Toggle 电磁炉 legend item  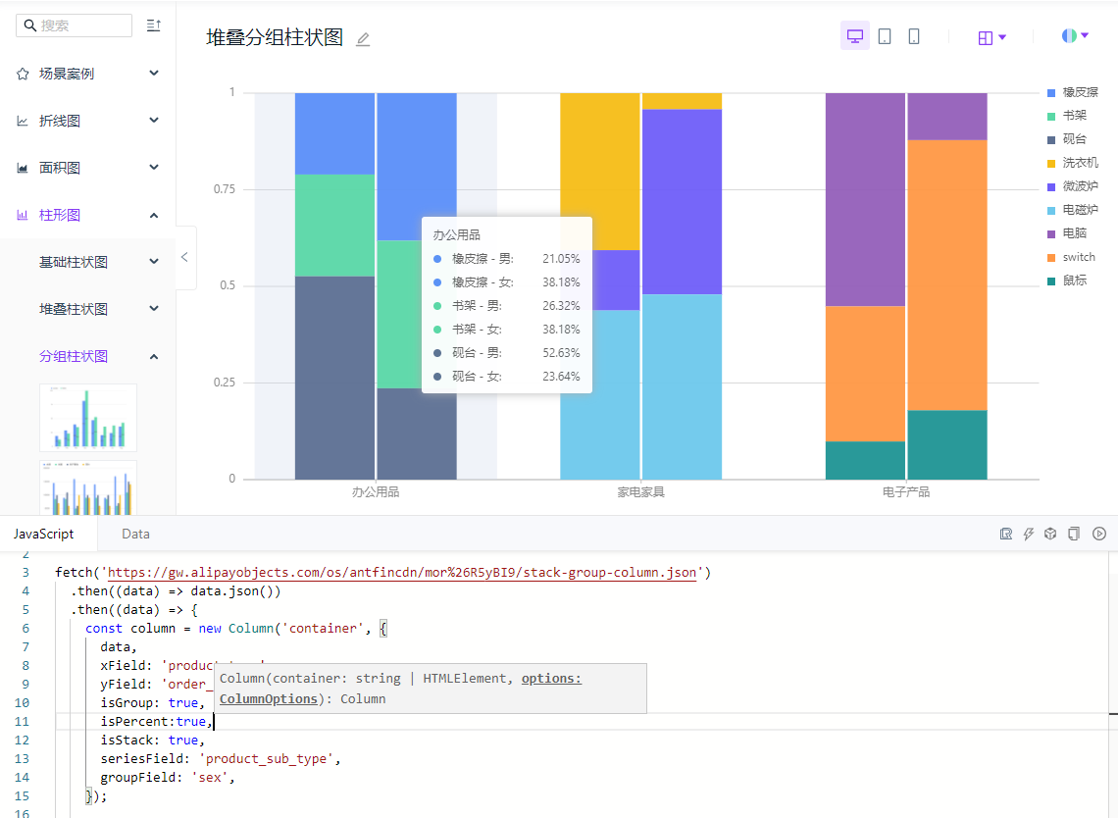[x=1072, y=210]
